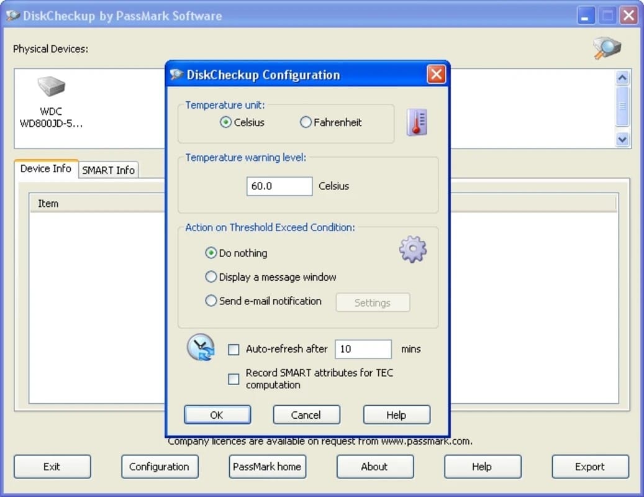The width and height of the screenshot is (644, 497).
Task: Click the gear icon in Action section
Action: [x=413, y=249]
